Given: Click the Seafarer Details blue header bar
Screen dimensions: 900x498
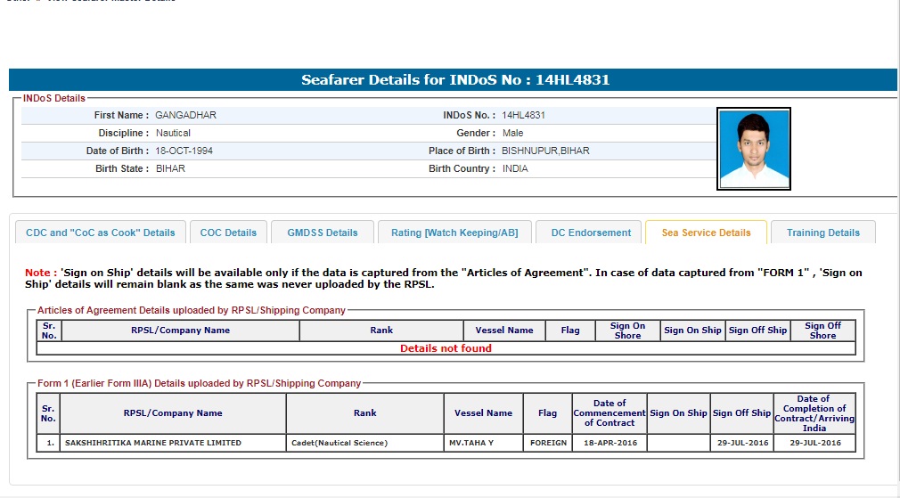Looking at the screenshot, I should (x=454, y=80).
